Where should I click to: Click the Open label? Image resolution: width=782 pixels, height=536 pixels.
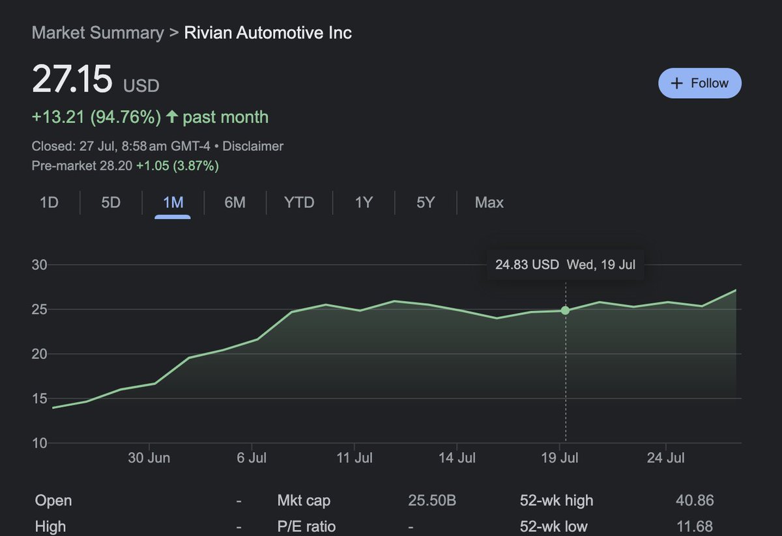click(x=53, y=501)
